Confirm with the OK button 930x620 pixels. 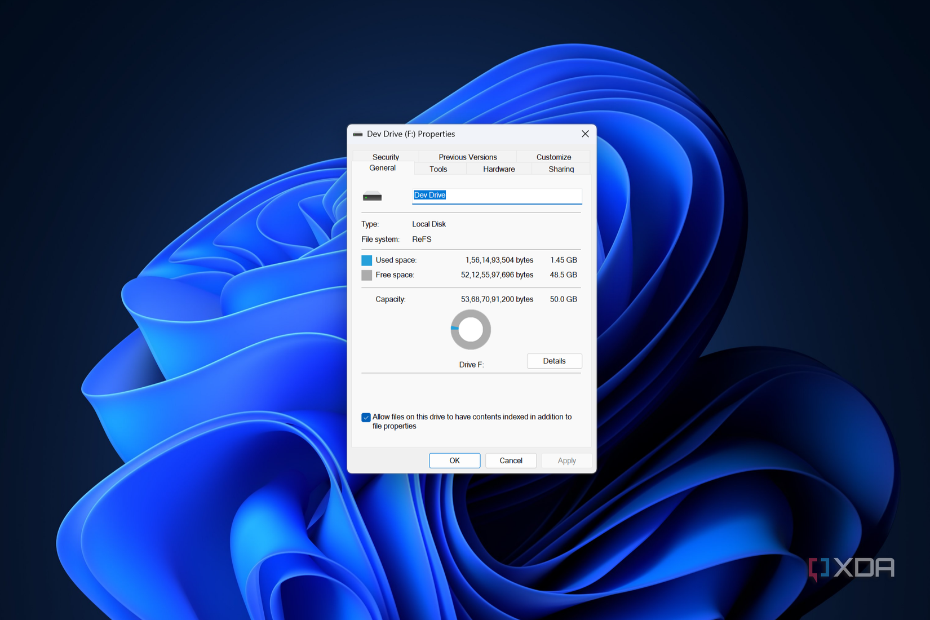(454, 460)
